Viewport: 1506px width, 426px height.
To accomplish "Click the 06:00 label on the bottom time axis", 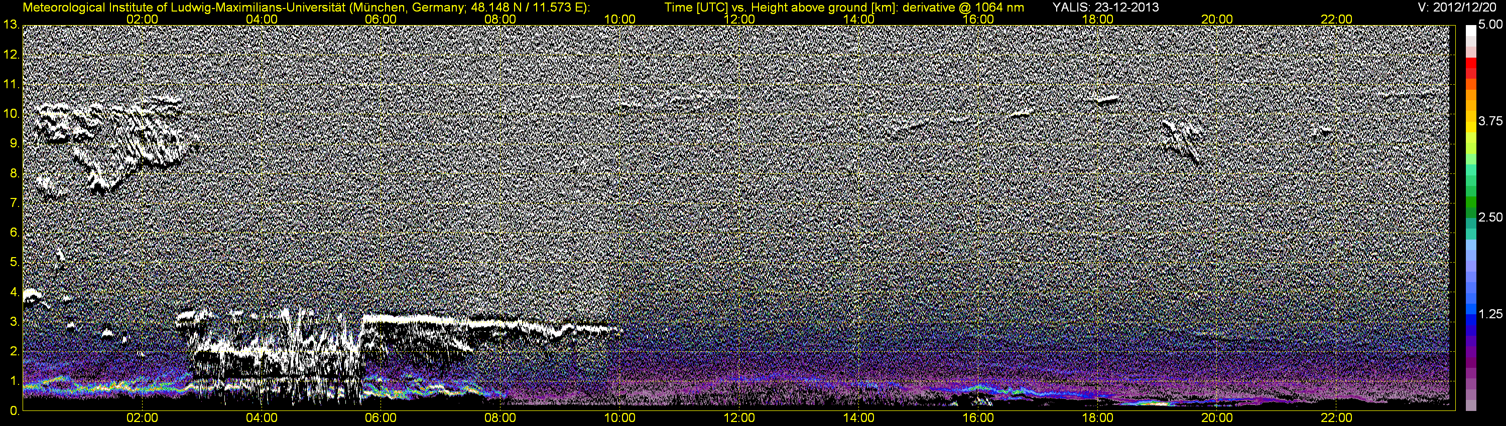I will 381,418.
